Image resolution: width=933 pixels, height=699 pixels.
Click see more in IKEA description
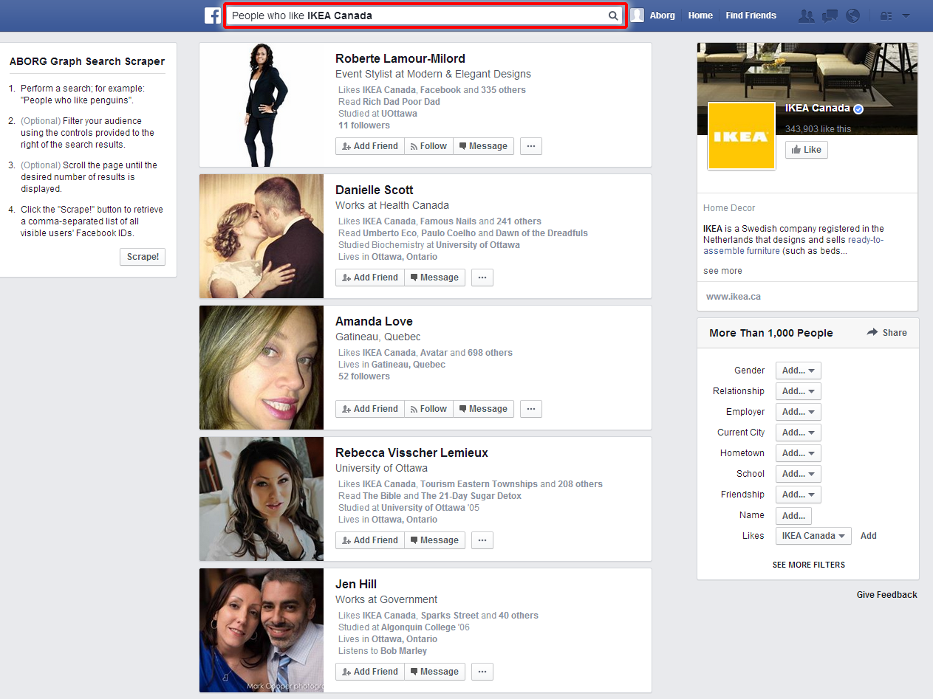coord(722,271)
